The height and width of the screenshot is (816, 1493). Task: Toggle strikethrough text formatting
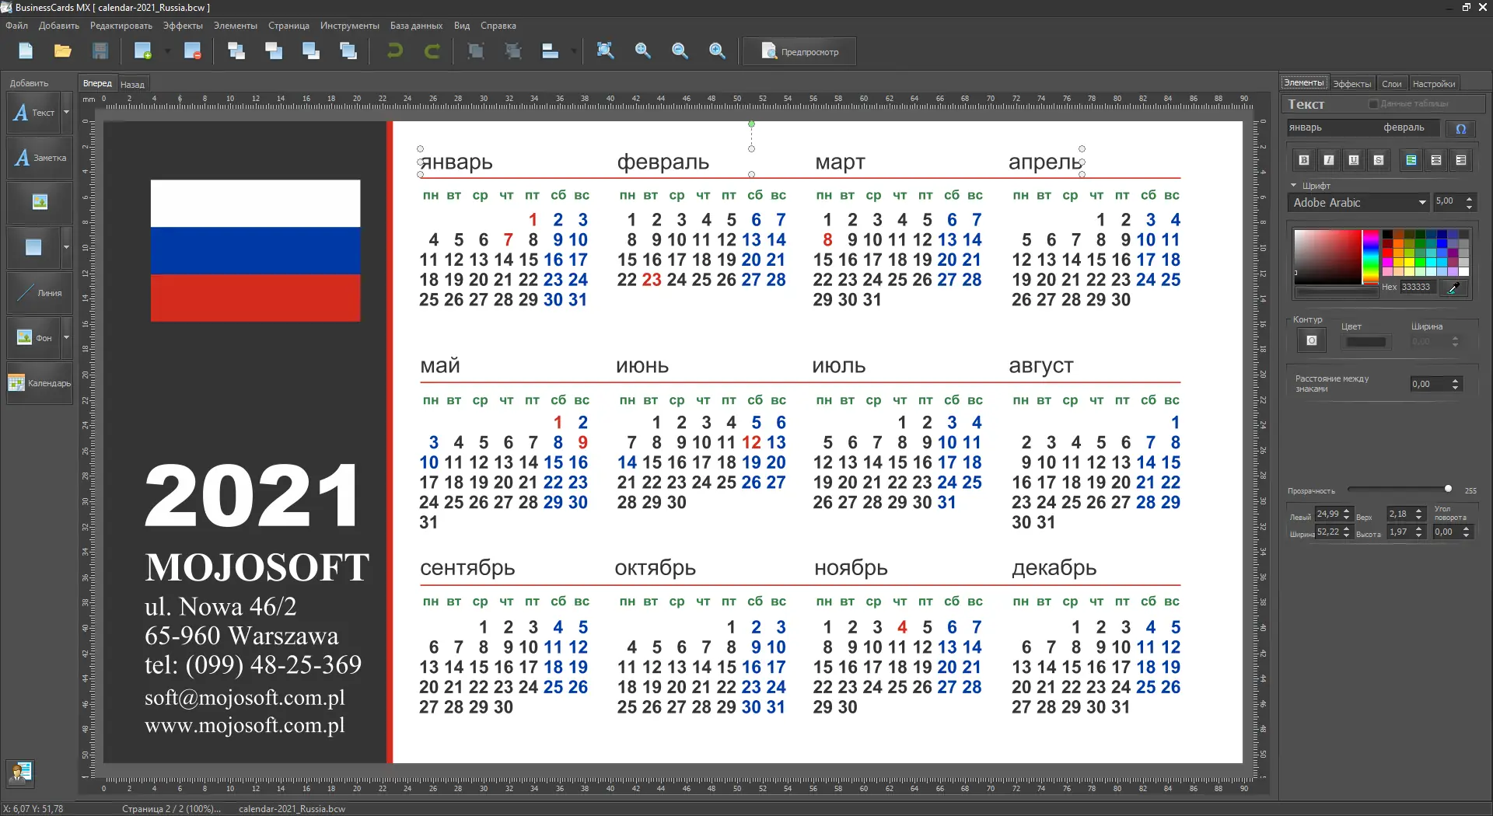click(1379, 160)
